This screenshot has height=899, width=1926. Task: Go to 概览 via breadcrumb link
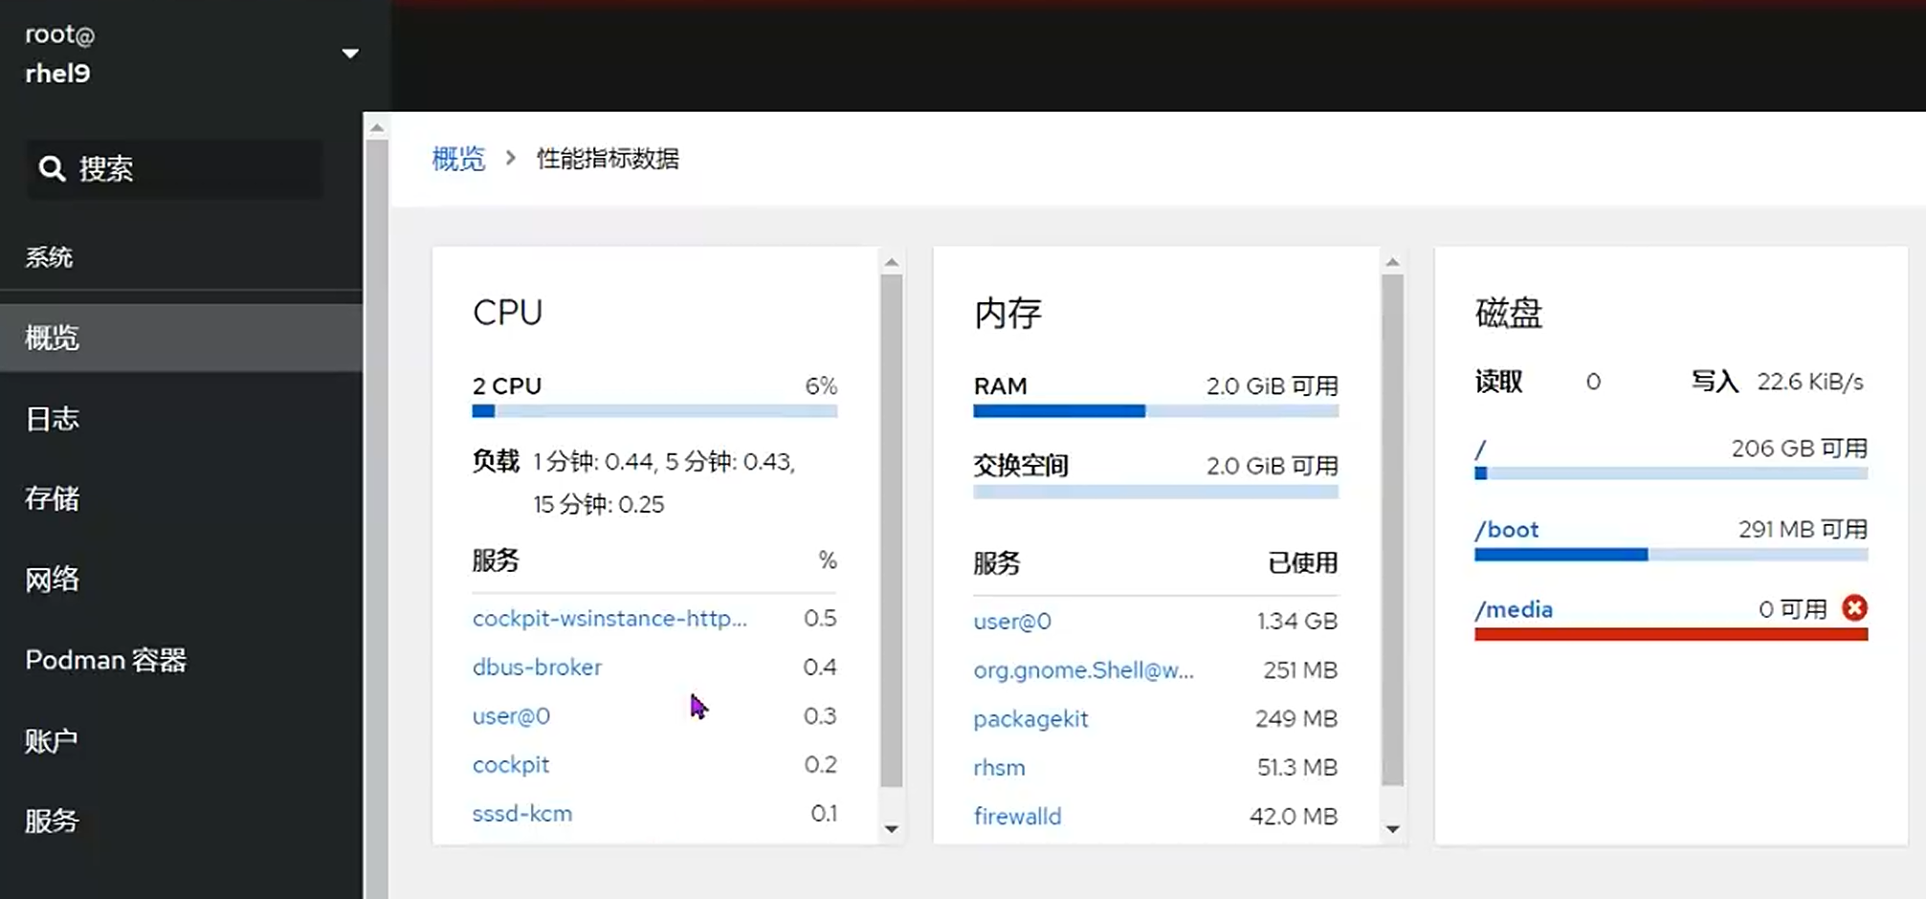pyautogui.click(x=458, y=159)
